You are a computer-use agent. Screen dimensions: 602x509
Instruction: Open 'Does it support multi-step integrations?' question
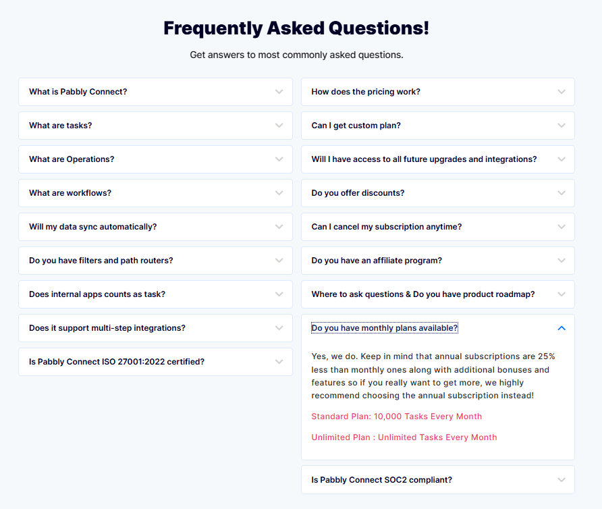107,328
